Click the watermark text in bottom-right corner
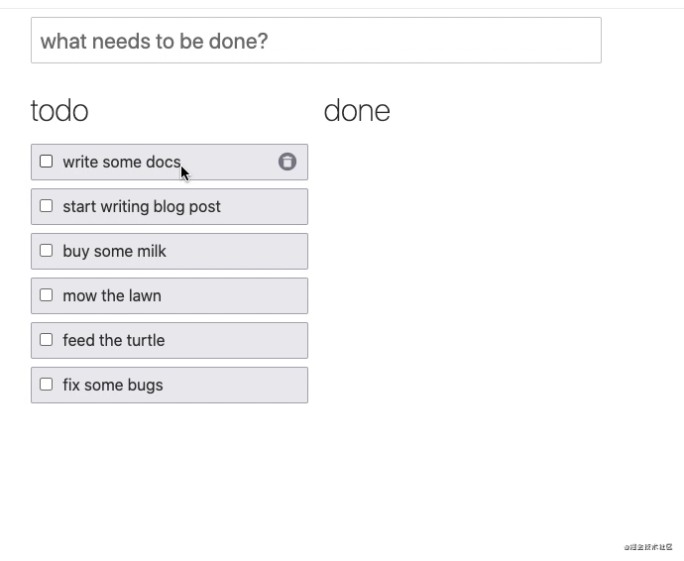 point(648,546)
